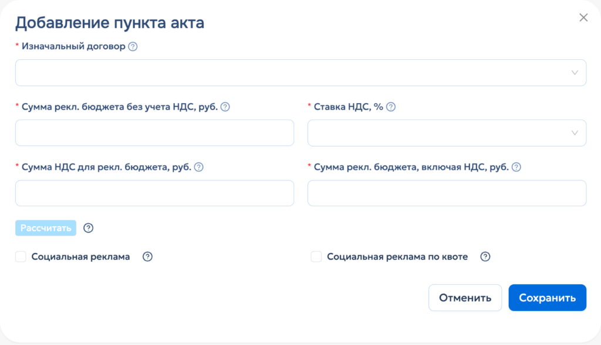Open help icon beside Социальная реклама по квоте
The width and height of the screenshot is (601, 345).
point(485,257)
